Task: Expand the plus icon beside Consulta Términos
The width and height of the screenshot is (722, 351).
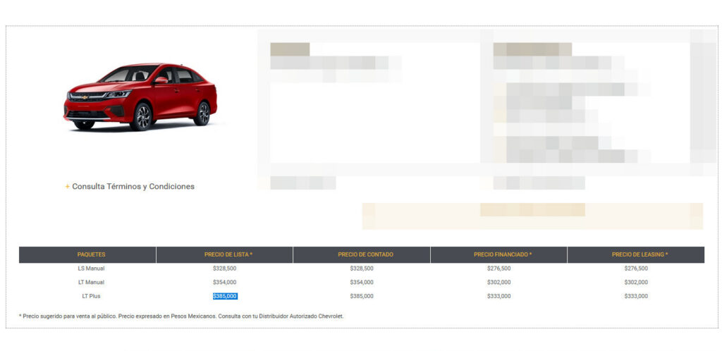Action: [67, 186]
